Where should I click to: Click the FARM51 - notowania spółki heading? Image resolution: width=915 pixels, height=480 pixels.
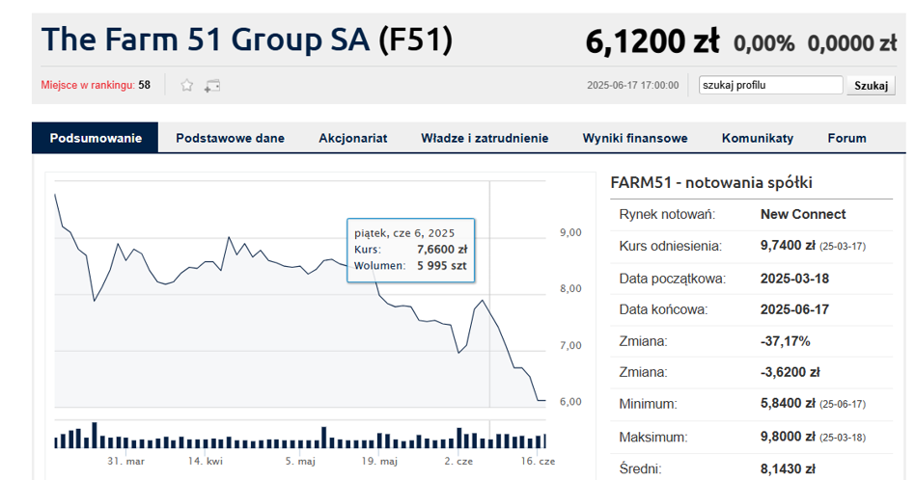pos(711,182)
